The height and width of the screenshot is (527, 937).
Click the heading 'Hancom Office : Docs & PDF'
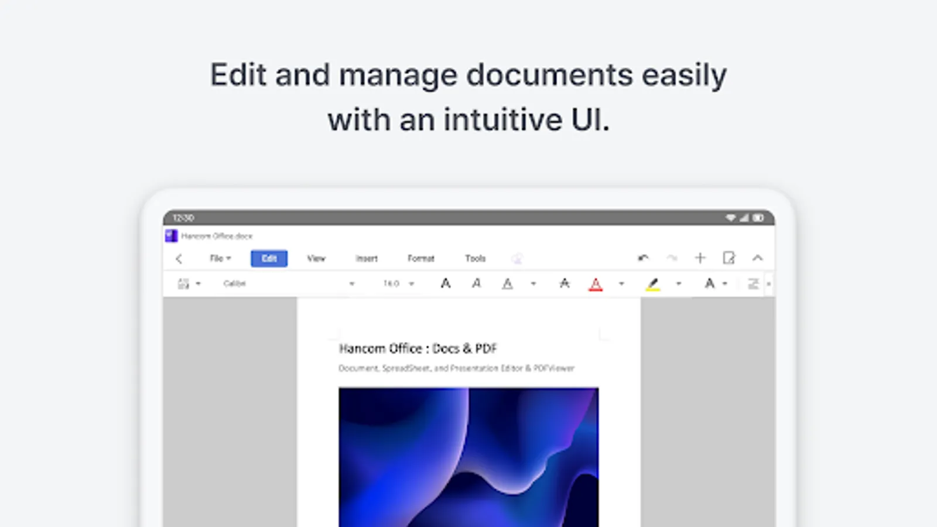[418, 348]
